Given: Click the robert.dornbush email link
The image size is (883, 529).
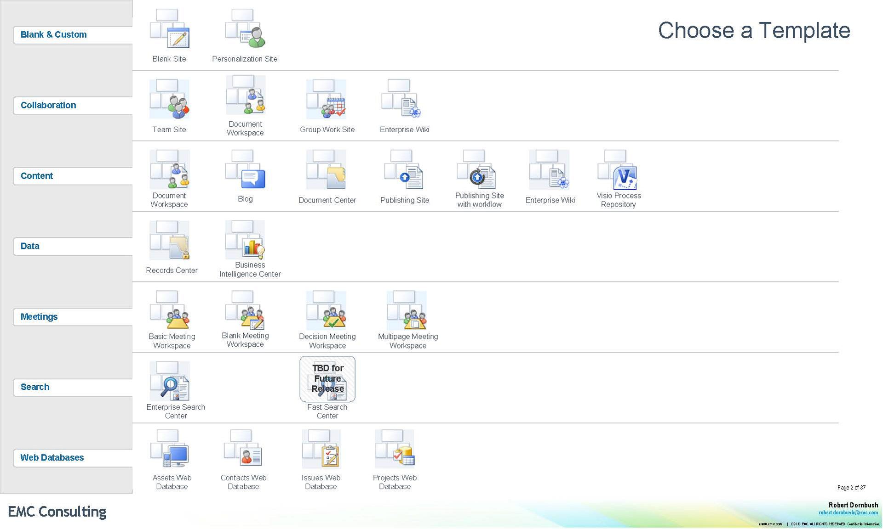Looking at the screenshot, I should click(848, 512).
